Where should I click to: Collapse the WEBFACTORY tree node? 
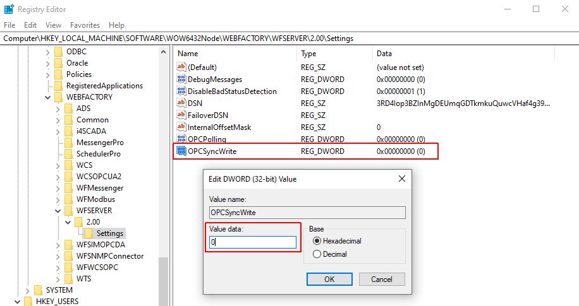47,97
